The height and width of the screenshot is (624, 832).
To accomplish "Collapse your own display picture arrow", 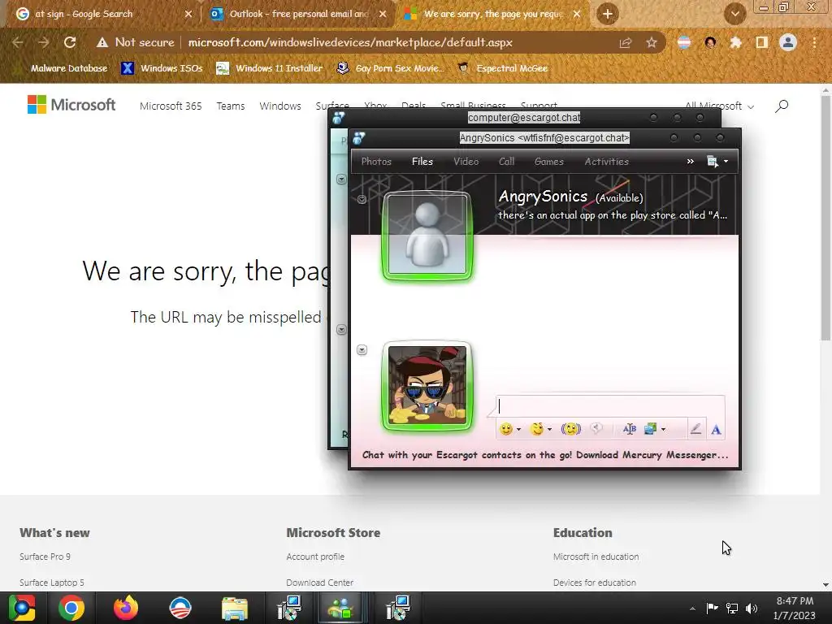I will coord(362,349).
